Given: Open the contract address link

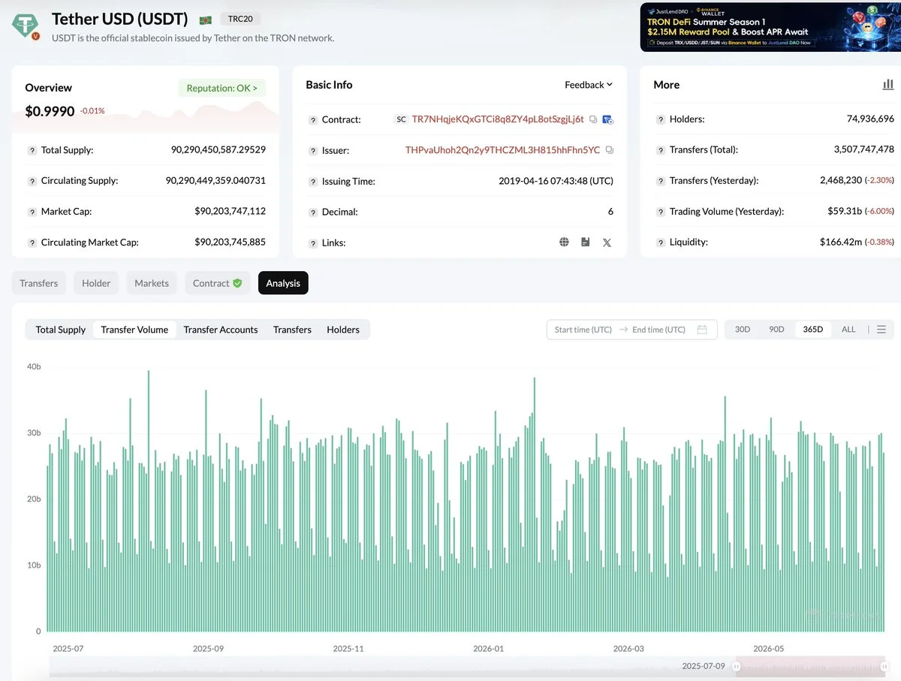Looking at the screenshot, I should point(498,119).
